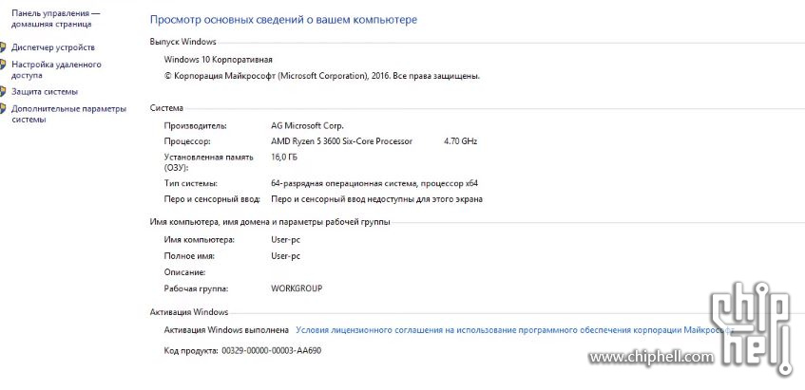
Task: Click shield icon beside Диспетчер устройств
Action: tap(3, 46)
